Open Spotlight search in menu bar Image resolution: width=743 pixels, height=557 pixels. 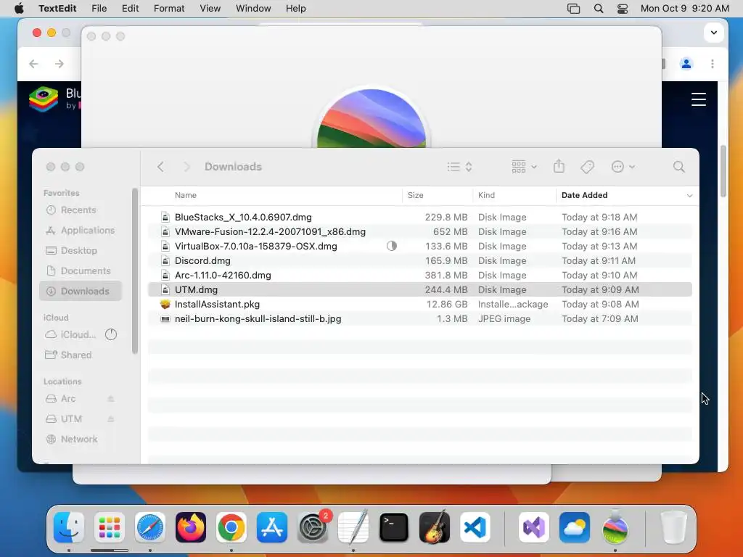tap(599, 9)
